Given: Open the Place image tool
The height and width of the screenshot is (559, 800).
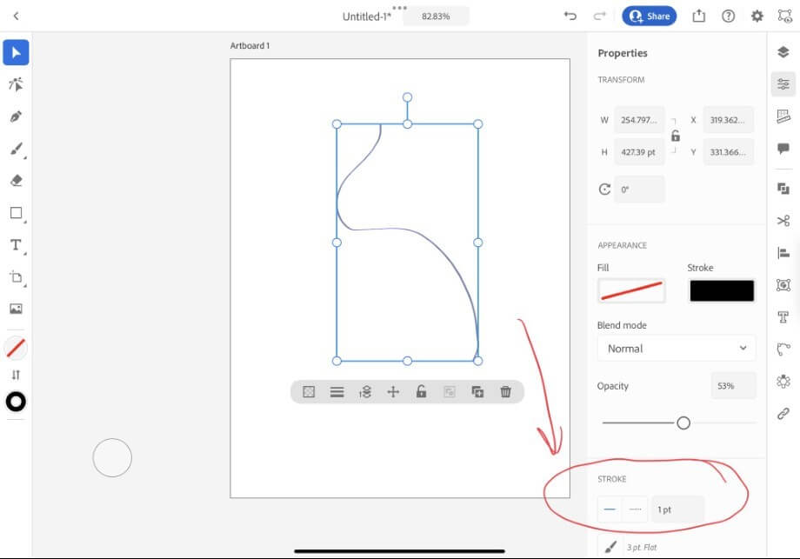Looking at the screenshot, I should 16,309.
